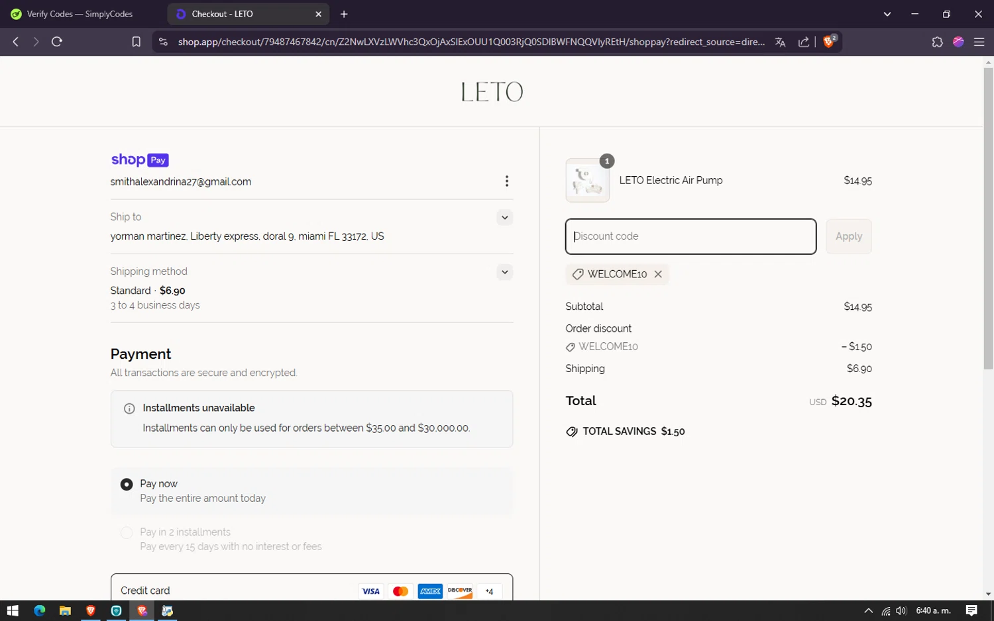Click TOTAL SAVINGS $1.50 text

click(634, 432)
